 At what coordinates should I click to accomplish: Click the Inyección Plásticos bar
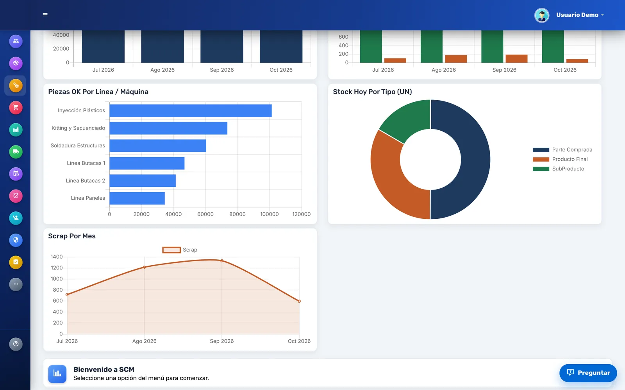[191, 110]
